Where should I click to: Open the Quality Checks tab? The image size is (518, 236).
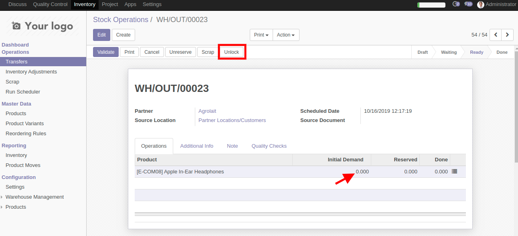coord(269,146)
